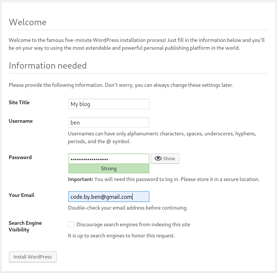Click the Password label
Image resolution: width=277 pixels, height=273 pixels.
pos(20,157)
